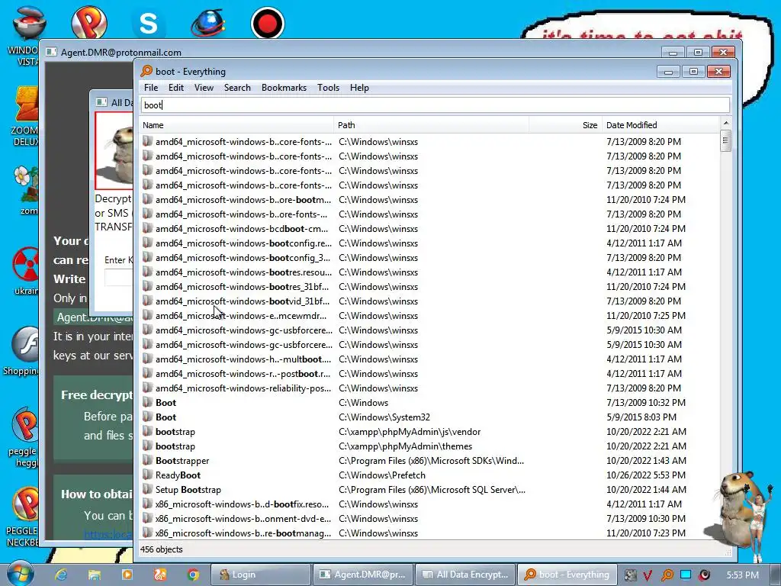Open the View menu in Everything
The width and height of the screenshot is (781, 586).
pyautogui.click(x=204, y=88)
